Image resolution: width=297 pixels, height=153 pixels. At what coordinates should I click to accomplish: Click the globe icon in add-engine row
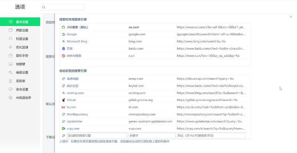pyautogui.click(x=63, y=136)
